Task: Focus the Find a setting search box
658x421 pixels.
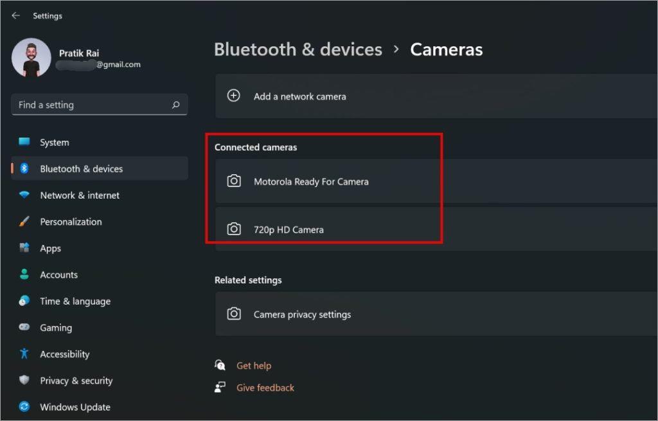Action: (90, 105)
